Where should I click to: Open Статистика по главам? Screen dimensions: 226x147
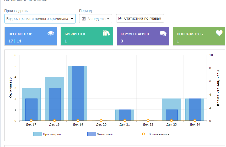(x=140, y=19)
